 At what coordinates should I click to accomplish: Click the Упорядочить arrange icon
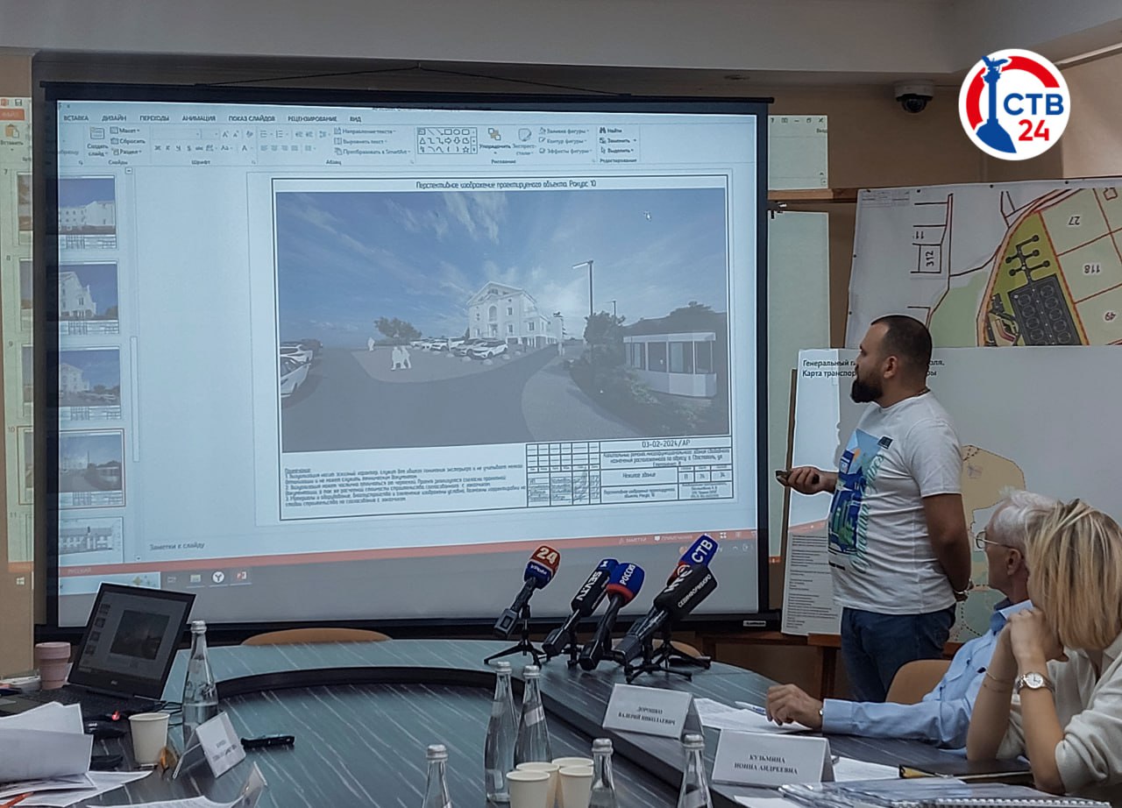(x=494, y=134)
